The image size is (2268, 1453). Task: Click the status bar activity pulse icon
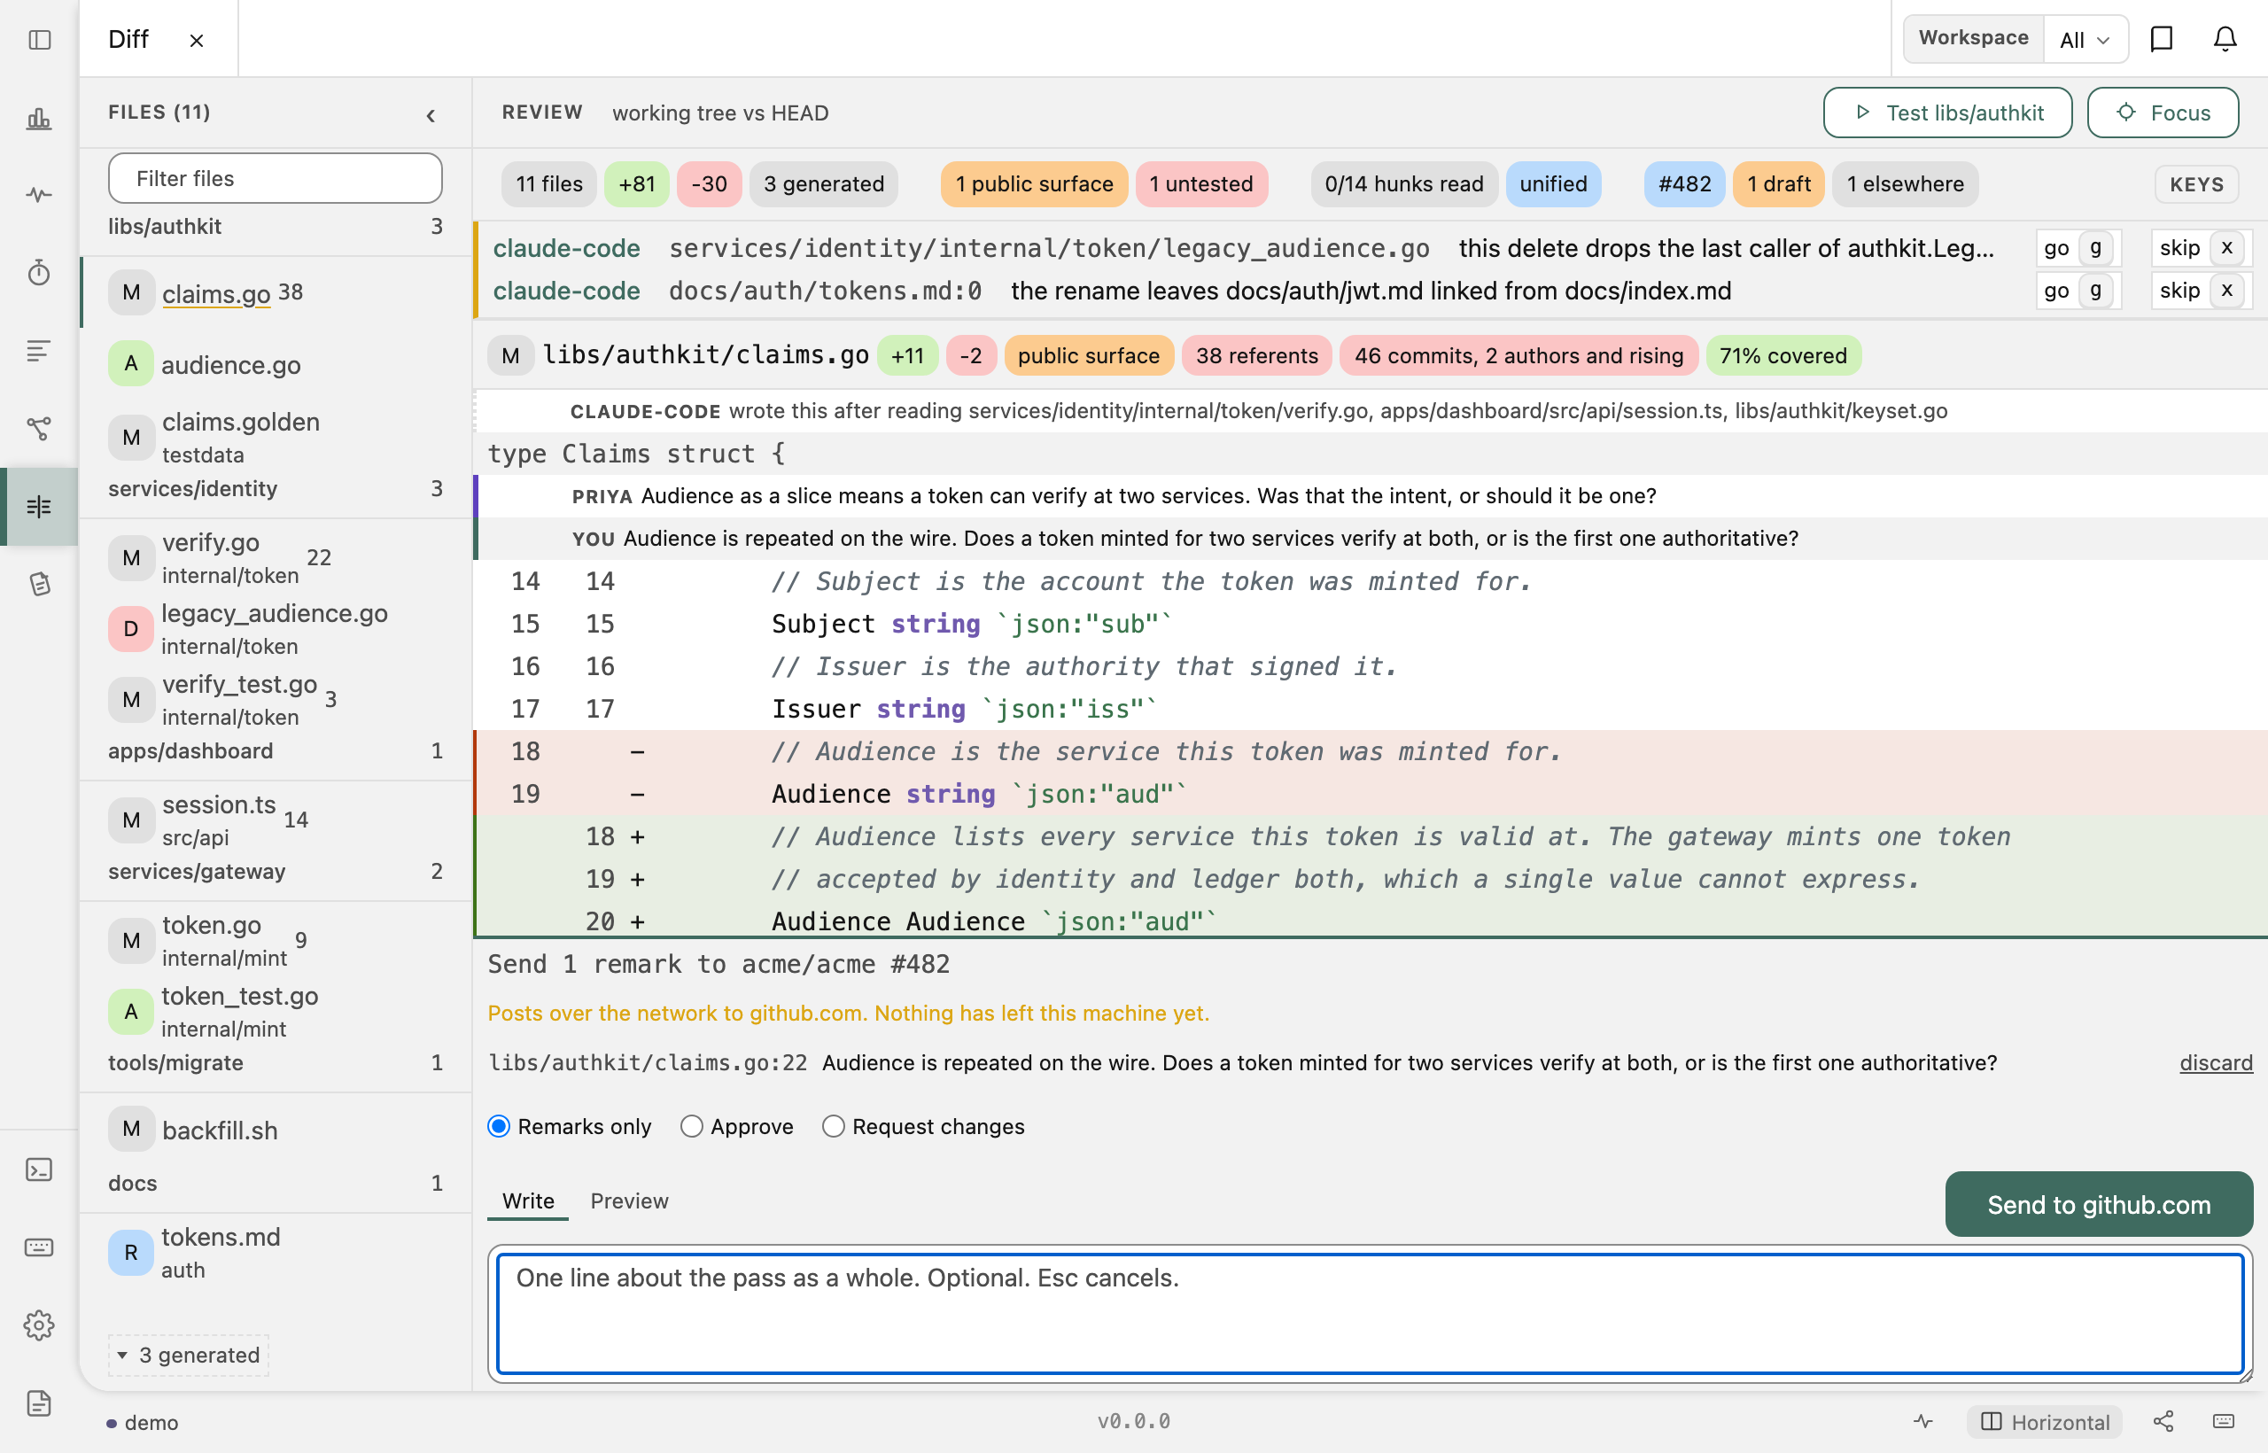coord(1922,1421)
